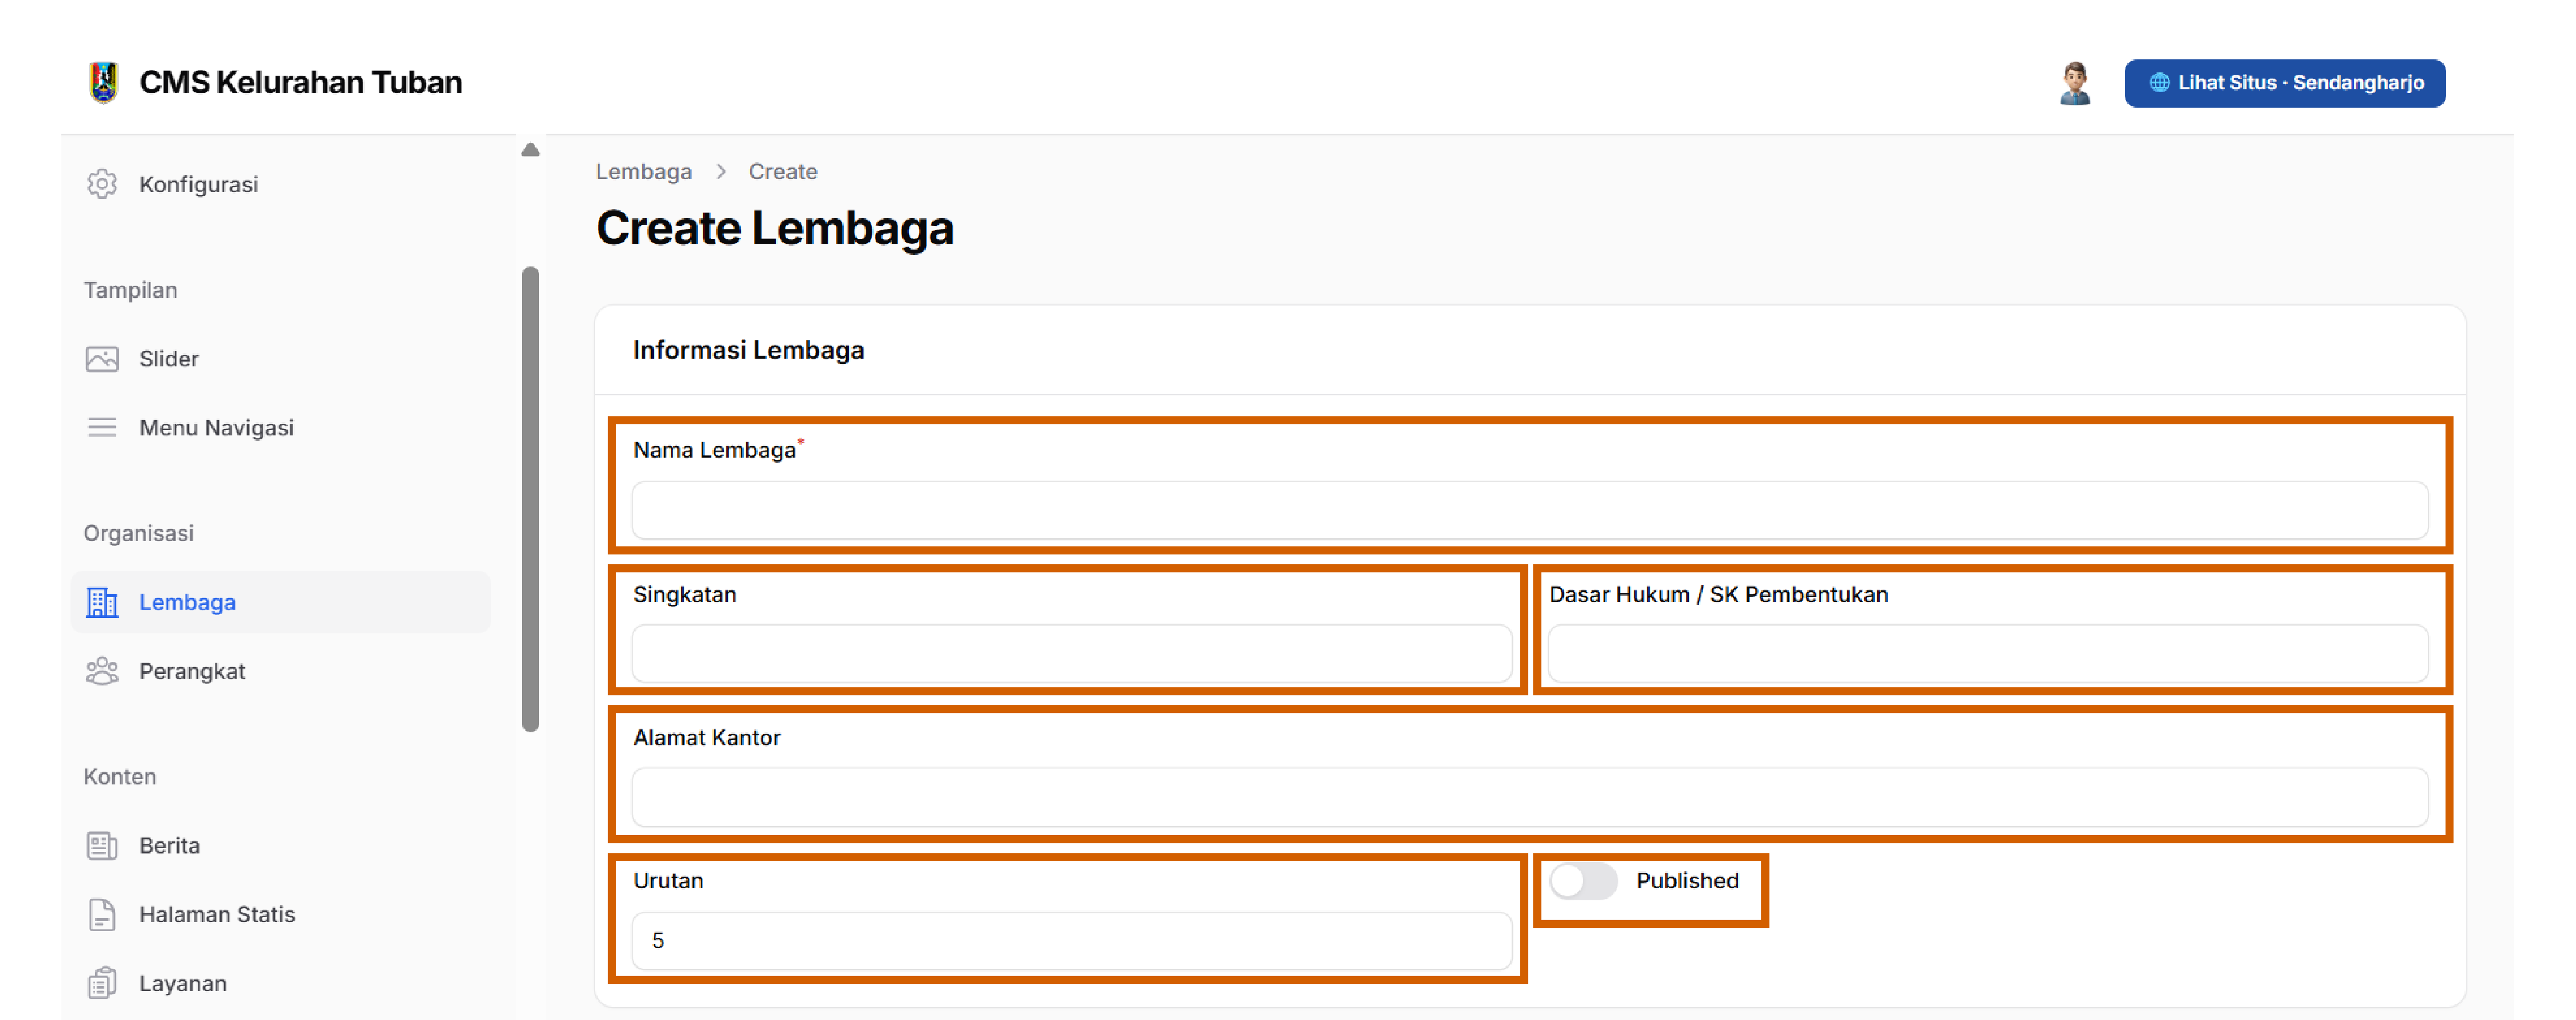Open the Berita newspaper icon

point(102,846)
